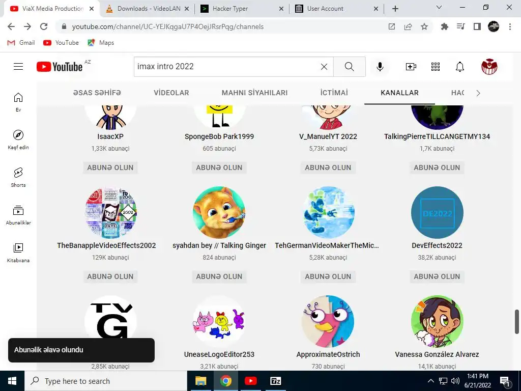This screenshot has height=391, width=521.
Task: Click the browser address bar URL
Action: click(168, 26)
